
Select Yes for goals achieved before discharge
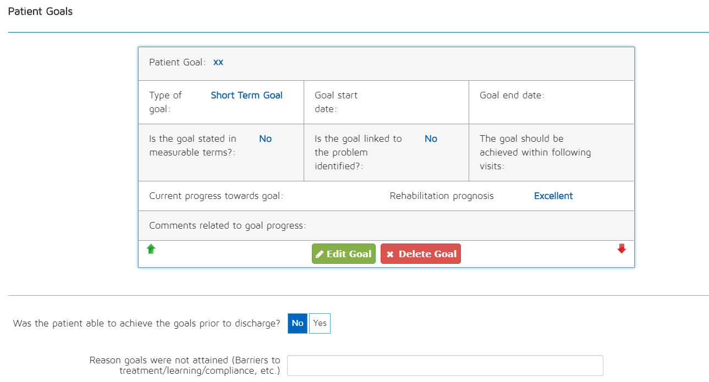320,323
